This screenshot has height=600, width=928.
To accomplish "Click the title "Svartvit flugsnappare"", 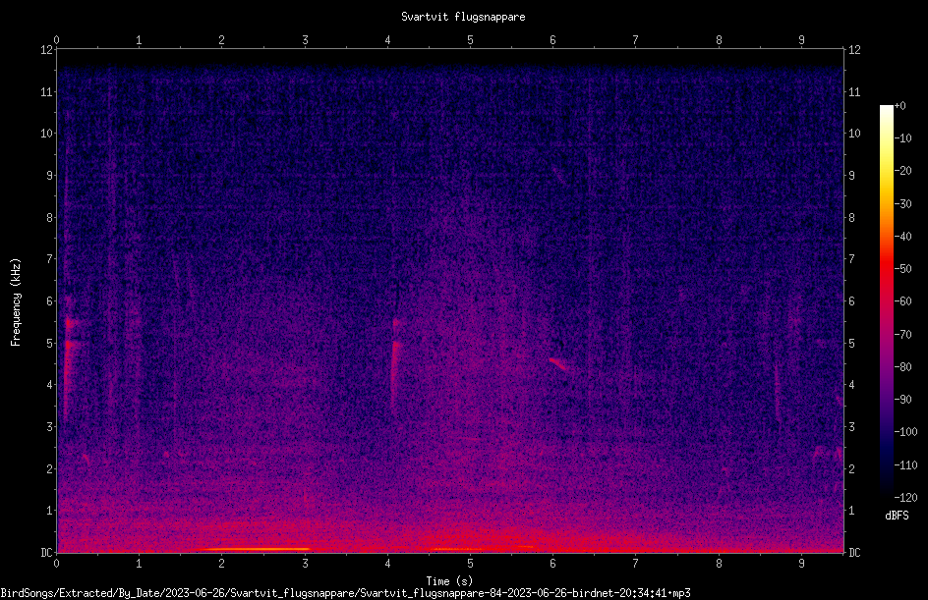I will pos(463,17).
